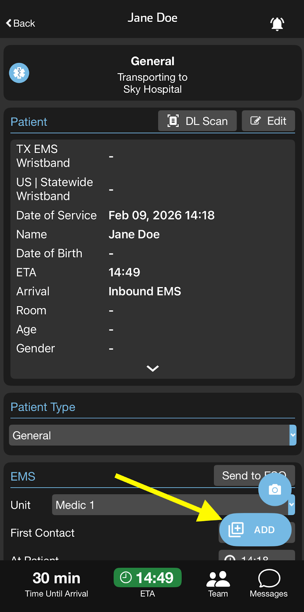Tap the Jane Doe name row
304x612 pixels.
(x=134, y=234)
